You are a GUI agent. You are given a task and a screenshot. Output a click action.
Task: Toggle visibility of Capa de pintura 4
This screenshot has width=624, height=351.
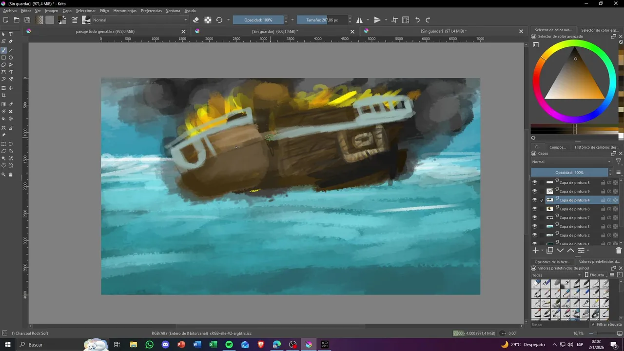pos(534,200)
